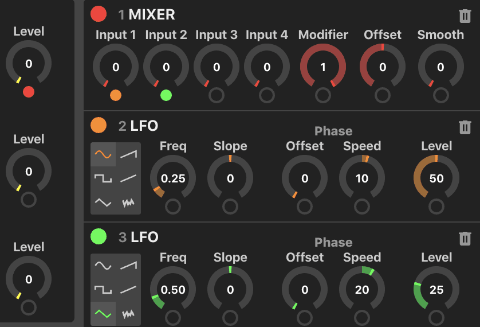Click the green 3 LFO color dot
The image size is (480, 327).
(99, 236)
